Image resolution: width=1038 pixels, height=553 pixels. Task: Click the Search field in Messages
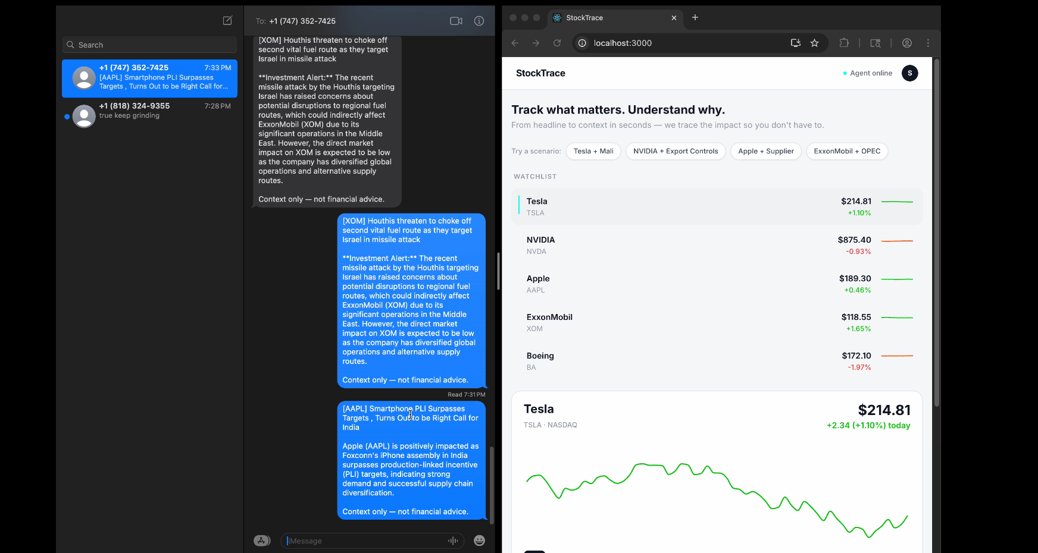149,45
